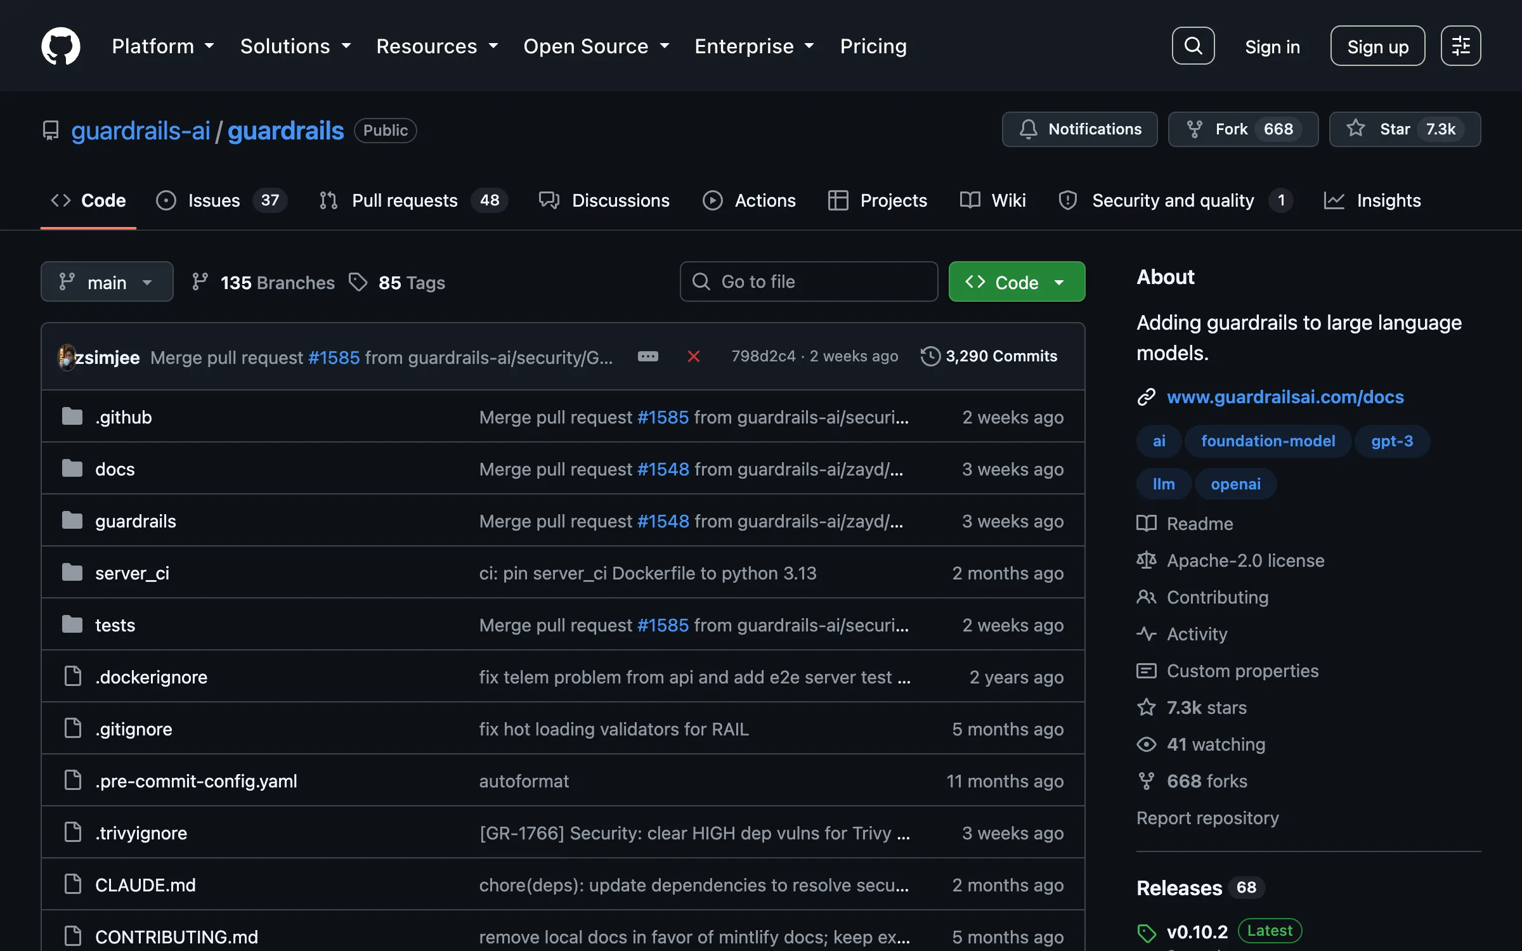
Task: Expand the Open Source menu
Action: click(596, 46)
